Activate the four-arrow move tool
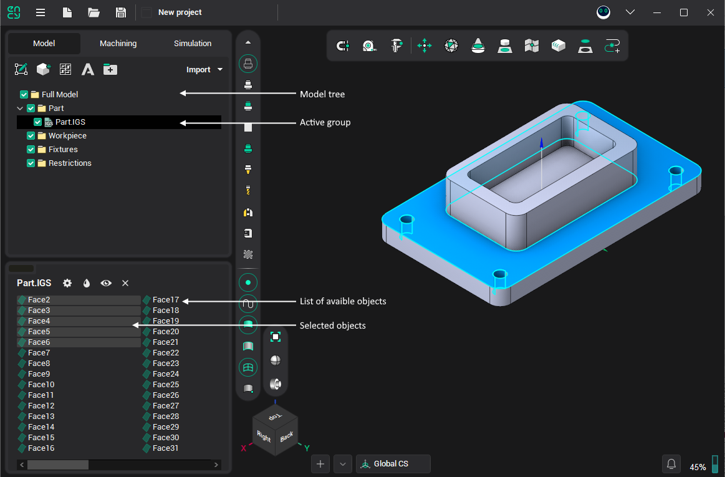 click(x=425, y=46)
